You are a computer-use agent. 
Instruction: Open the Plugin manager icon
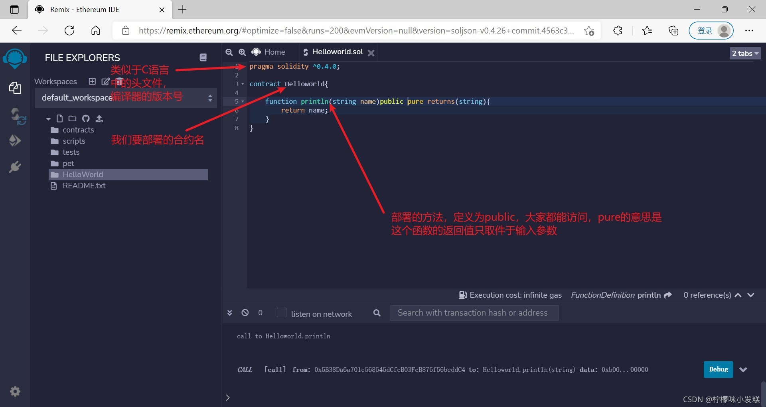15,167
